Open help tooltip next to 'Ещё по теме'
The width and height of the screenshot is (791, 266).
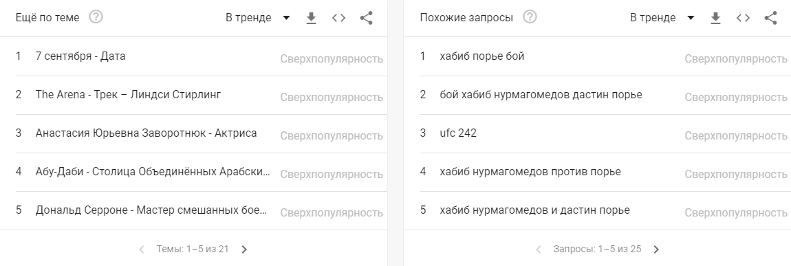tap(96, 17)
